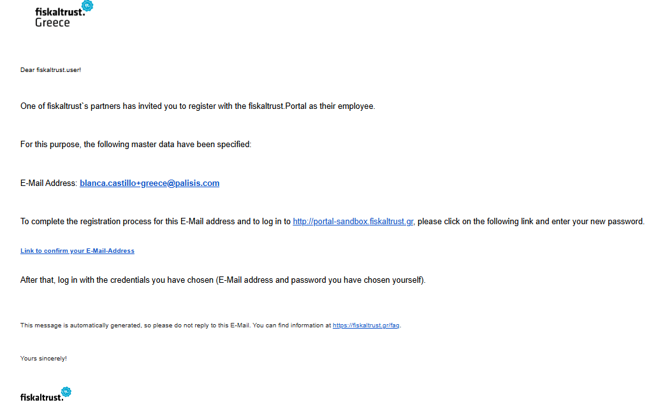Click the word Greece under the header logo
656x414 pixels.
pyautogui.click(x=52, y=22)
